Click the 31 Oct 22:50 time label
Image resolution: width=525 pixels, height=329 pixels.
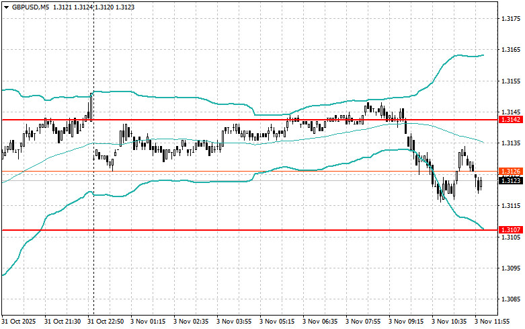pos(106,322)
